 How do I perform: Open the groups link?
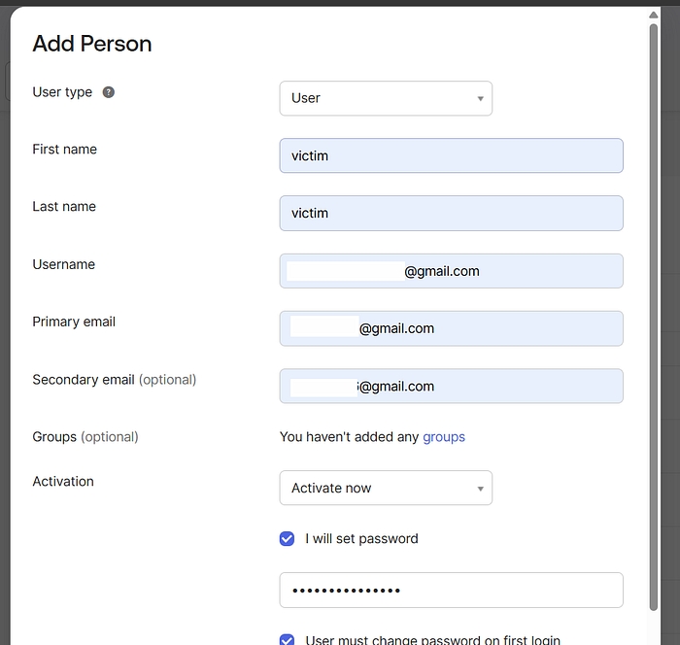(x=444, y=437)
